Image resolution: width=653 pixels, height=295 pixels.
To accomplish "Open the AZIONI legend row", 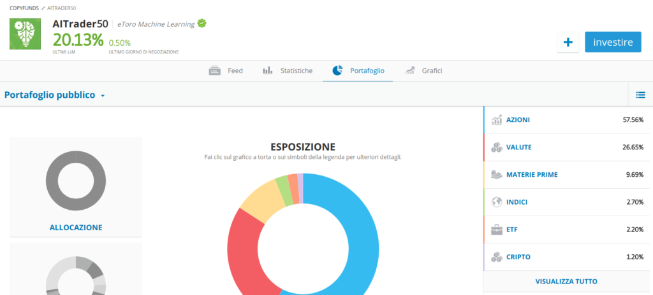I will [566, 120].
